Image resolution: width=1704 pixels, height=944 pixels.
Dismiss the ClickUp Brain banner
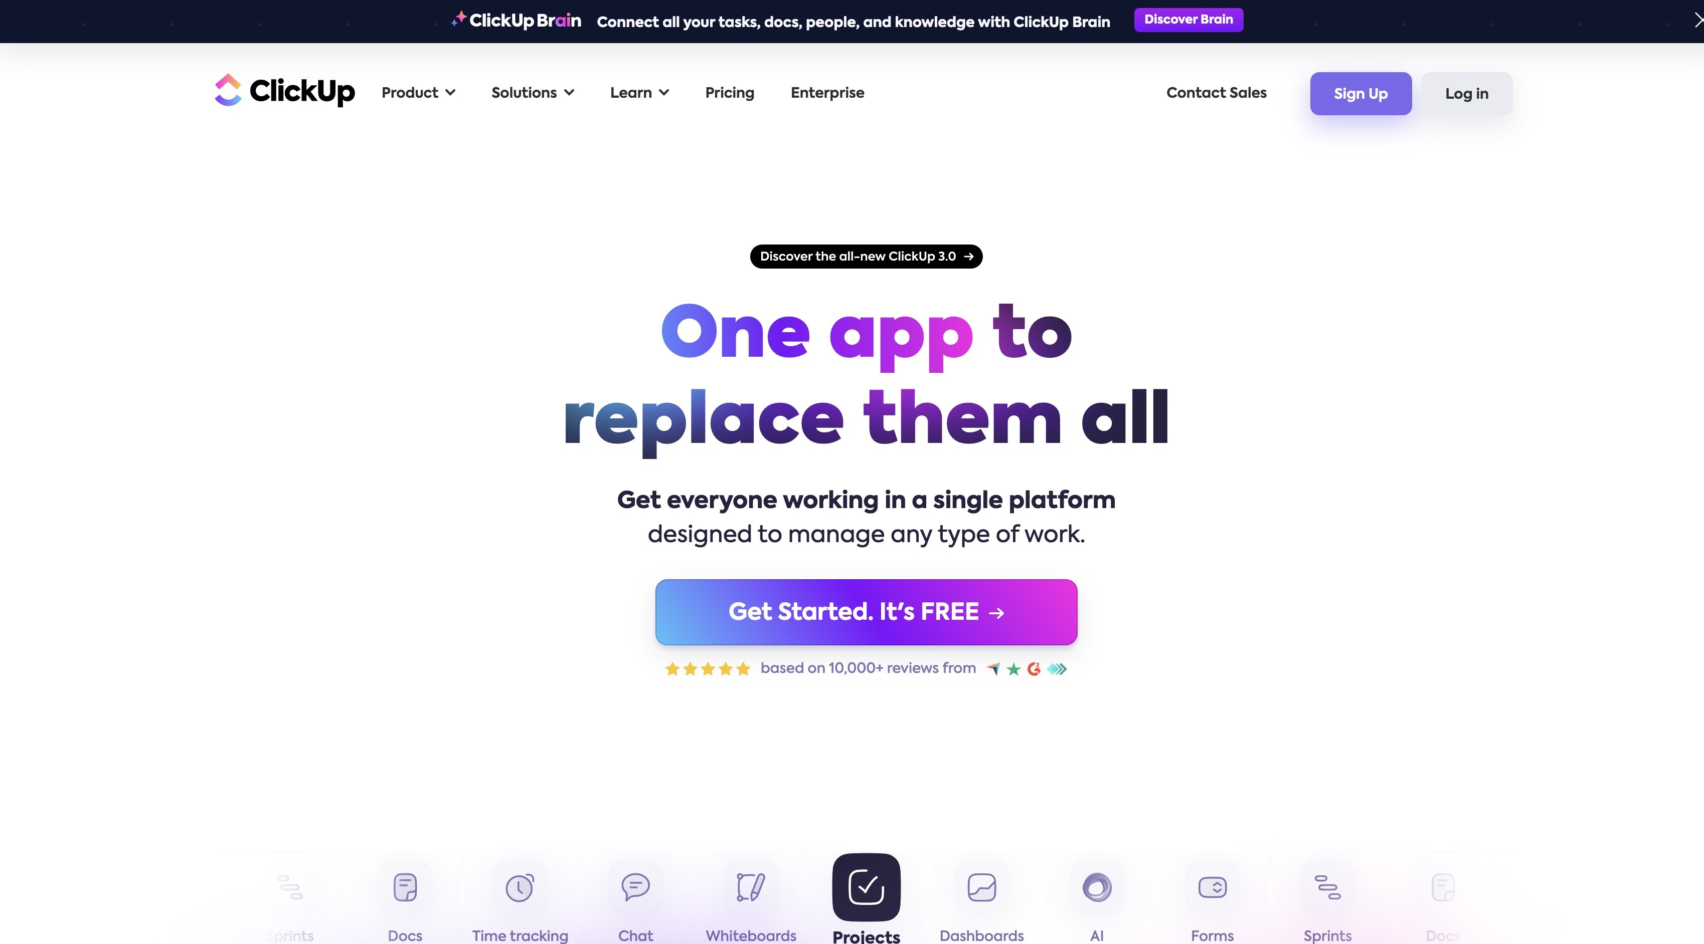[1697, 21]
